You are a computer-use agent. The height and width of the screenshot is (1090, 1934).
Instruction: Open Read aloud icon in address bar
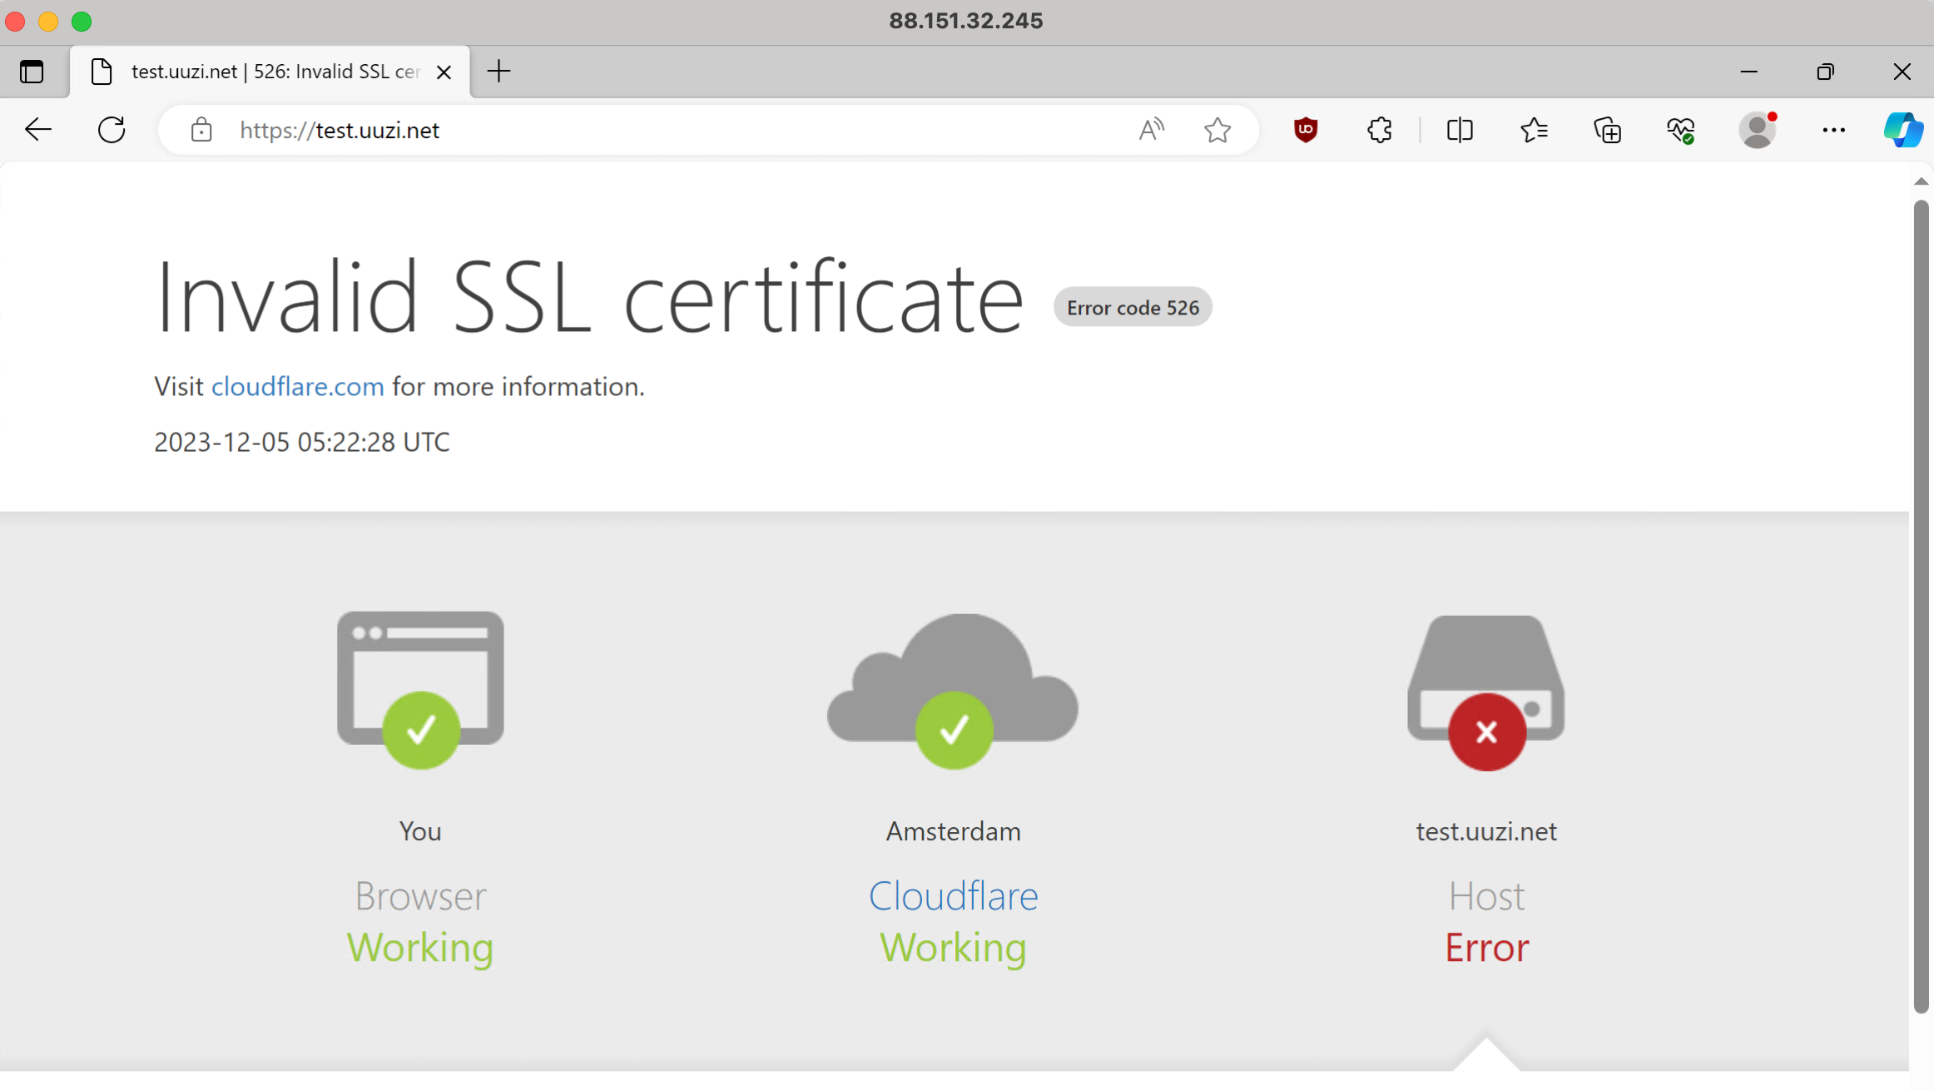click(1152, 130)
